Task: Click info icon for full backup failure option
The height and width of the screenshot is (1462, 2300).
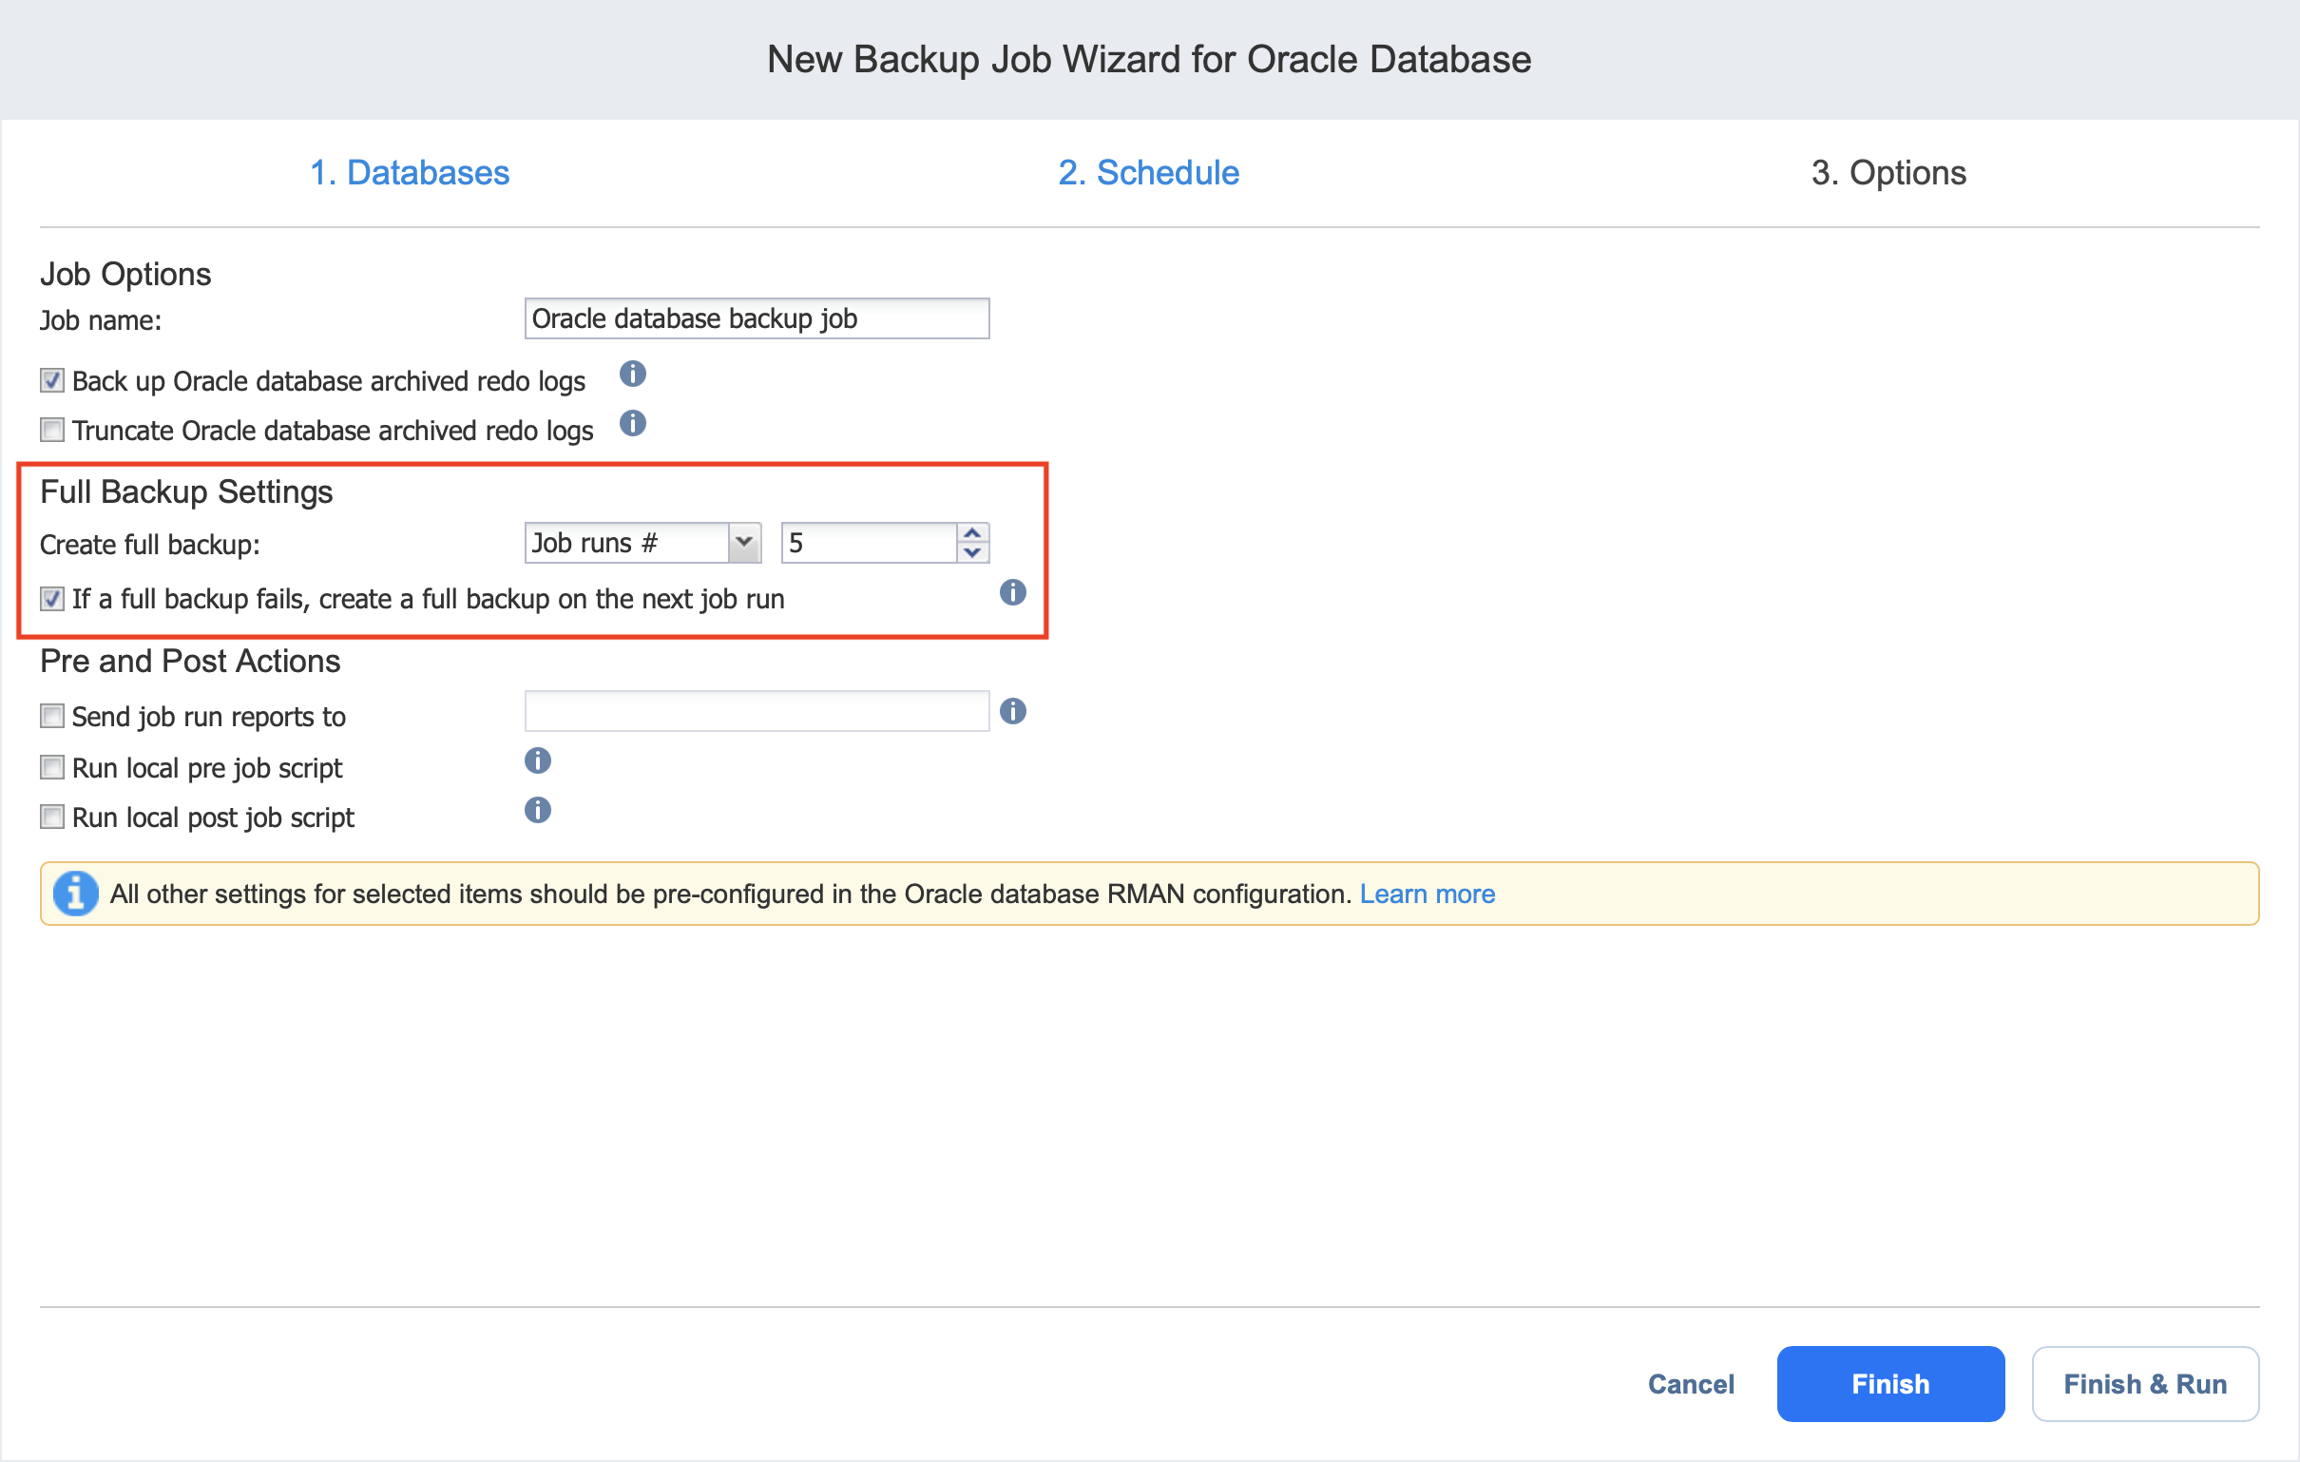Action: 1012,592
